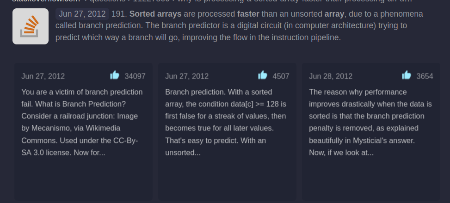Select the 3654 vote count
450x203 pixels.
425,76
